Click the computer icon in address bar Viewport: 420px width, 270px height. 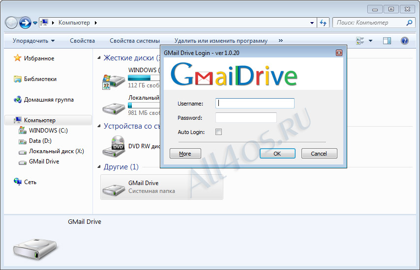(x=44, y=23)
